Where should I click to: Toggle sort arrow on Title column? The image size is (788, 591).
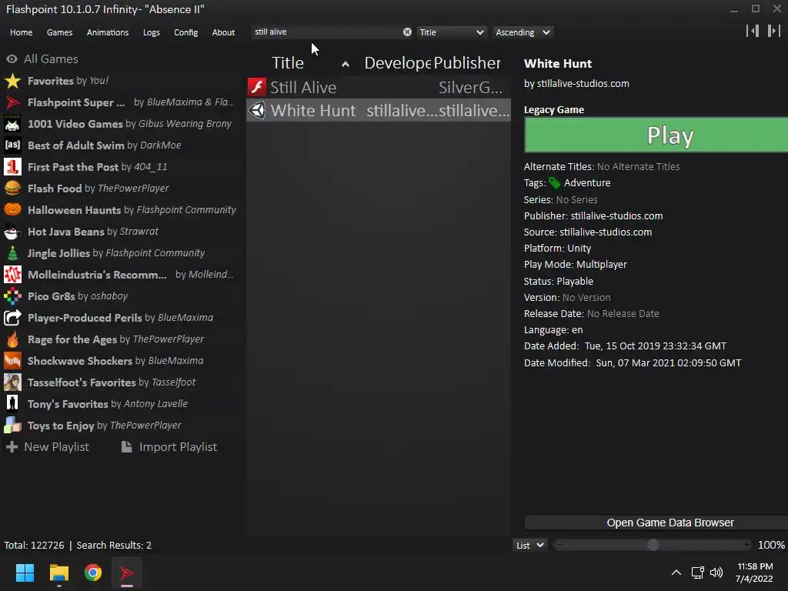(x=346, y=65)
